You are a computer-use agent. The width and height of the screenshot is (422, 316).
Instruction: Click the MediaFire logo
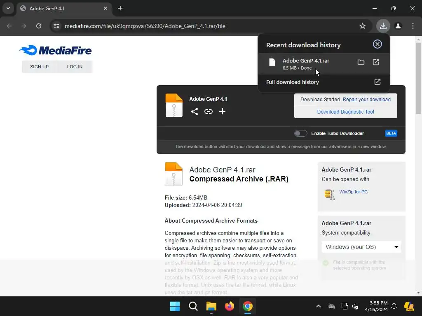(55, 50)
